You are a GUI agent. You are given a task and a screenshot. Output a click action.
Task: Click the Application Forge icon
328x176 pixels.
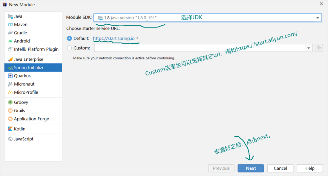pyautogui.click(x=10, y=119)
